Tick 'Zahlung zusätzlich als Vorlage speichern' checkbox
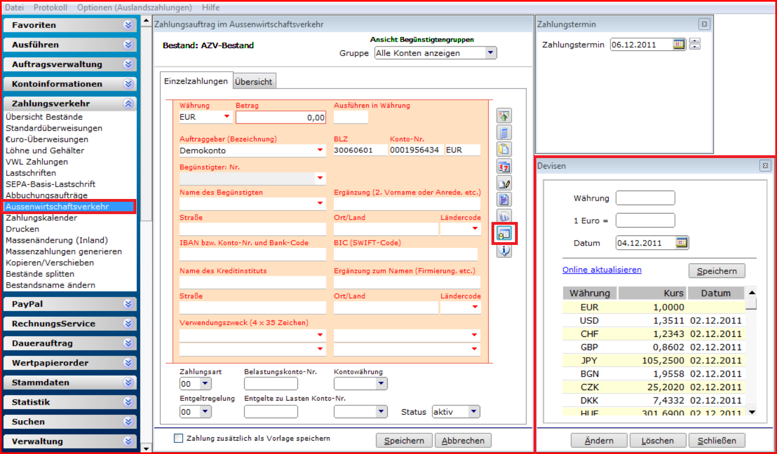The height and width of the screenshot is (454, 777). 178,438
